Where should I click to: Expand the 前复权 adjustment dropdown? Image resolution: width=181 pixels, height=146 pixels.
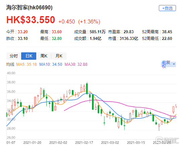tap(168, 64)
